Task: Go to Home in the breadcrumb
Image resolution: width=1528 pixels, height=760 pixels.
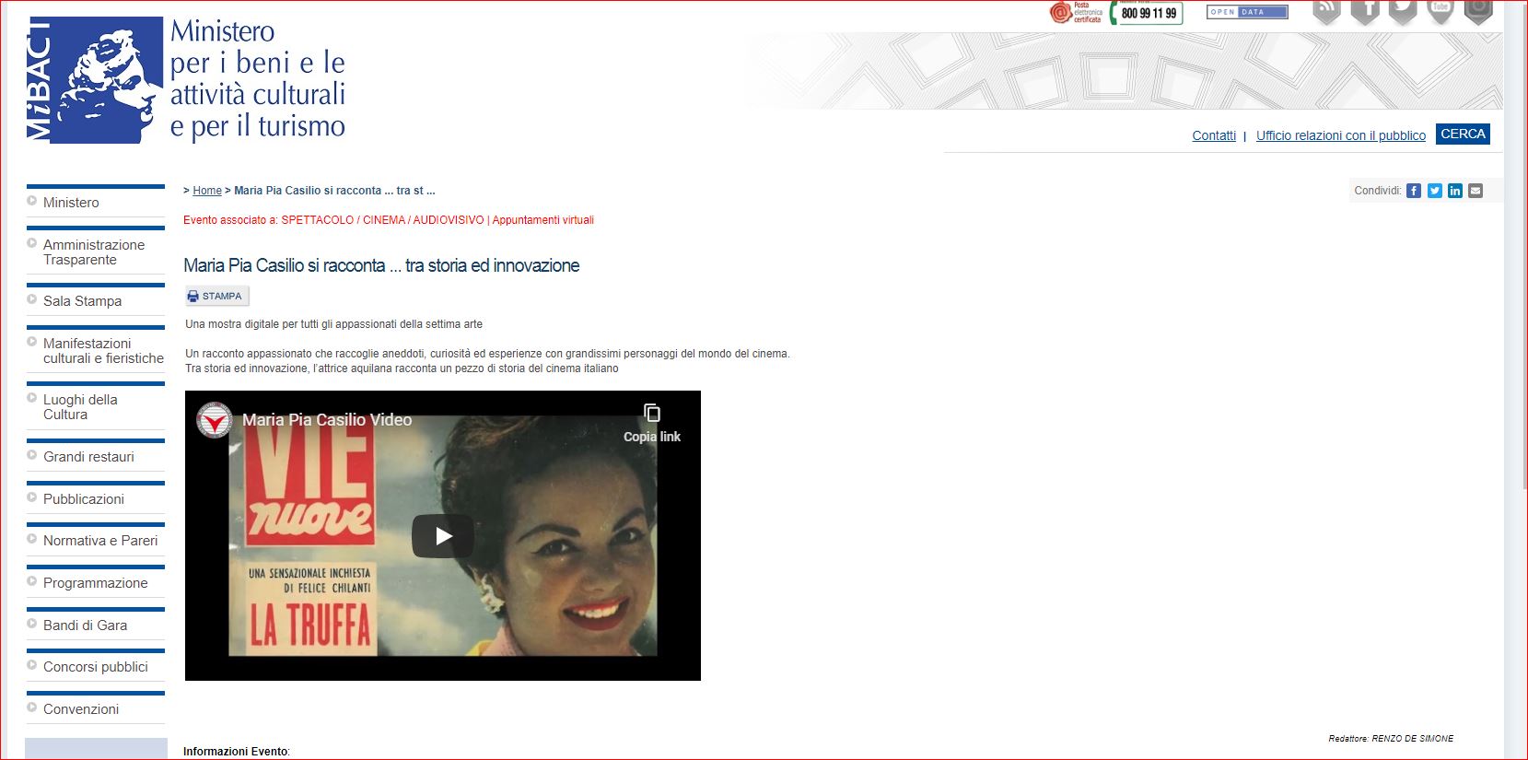Action: click(x=207, y=191)
